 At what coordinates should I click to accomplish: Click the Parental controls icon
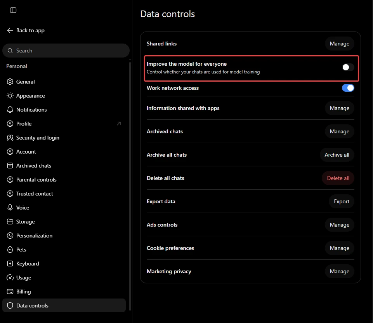coord(10,180)
